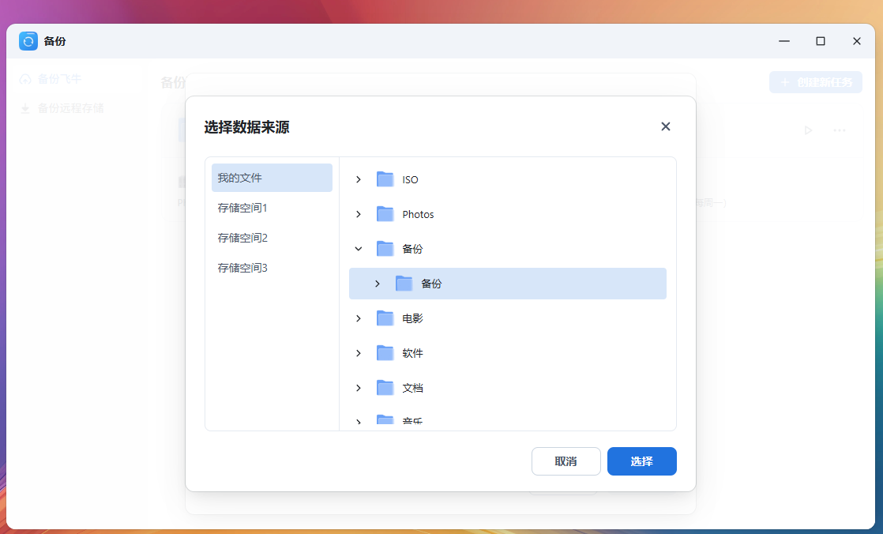Viewport: 883px width, 534px height.
Task: Switch to 存储空间1 in the sidebar
Action: (242, 208)
